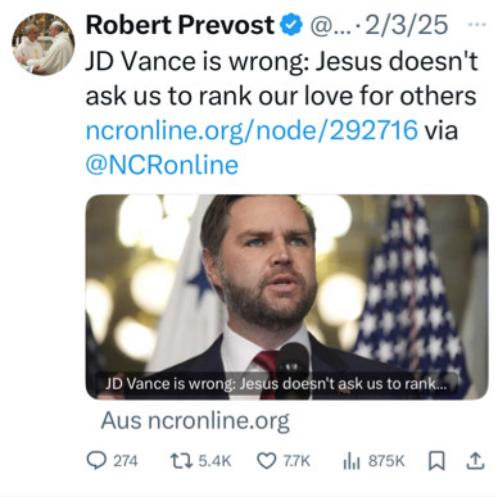Click the Robert Prevost display name
Viewport: 498px width, 497px height.
pyautogui.click(x=180, y=25)
